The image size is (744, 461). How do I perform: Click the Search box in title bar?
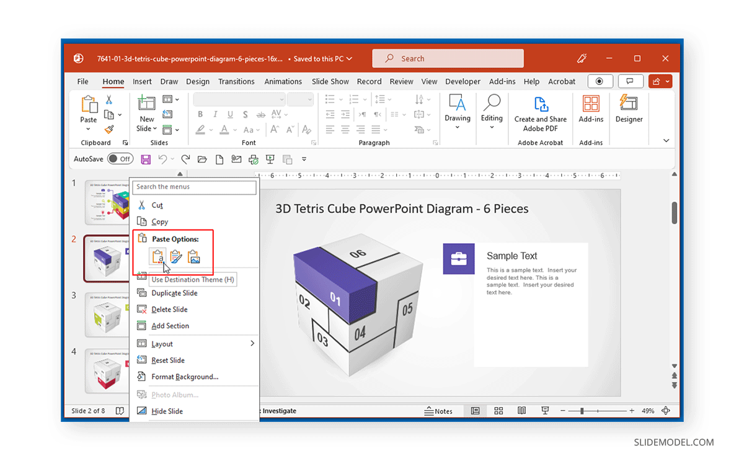448,58
